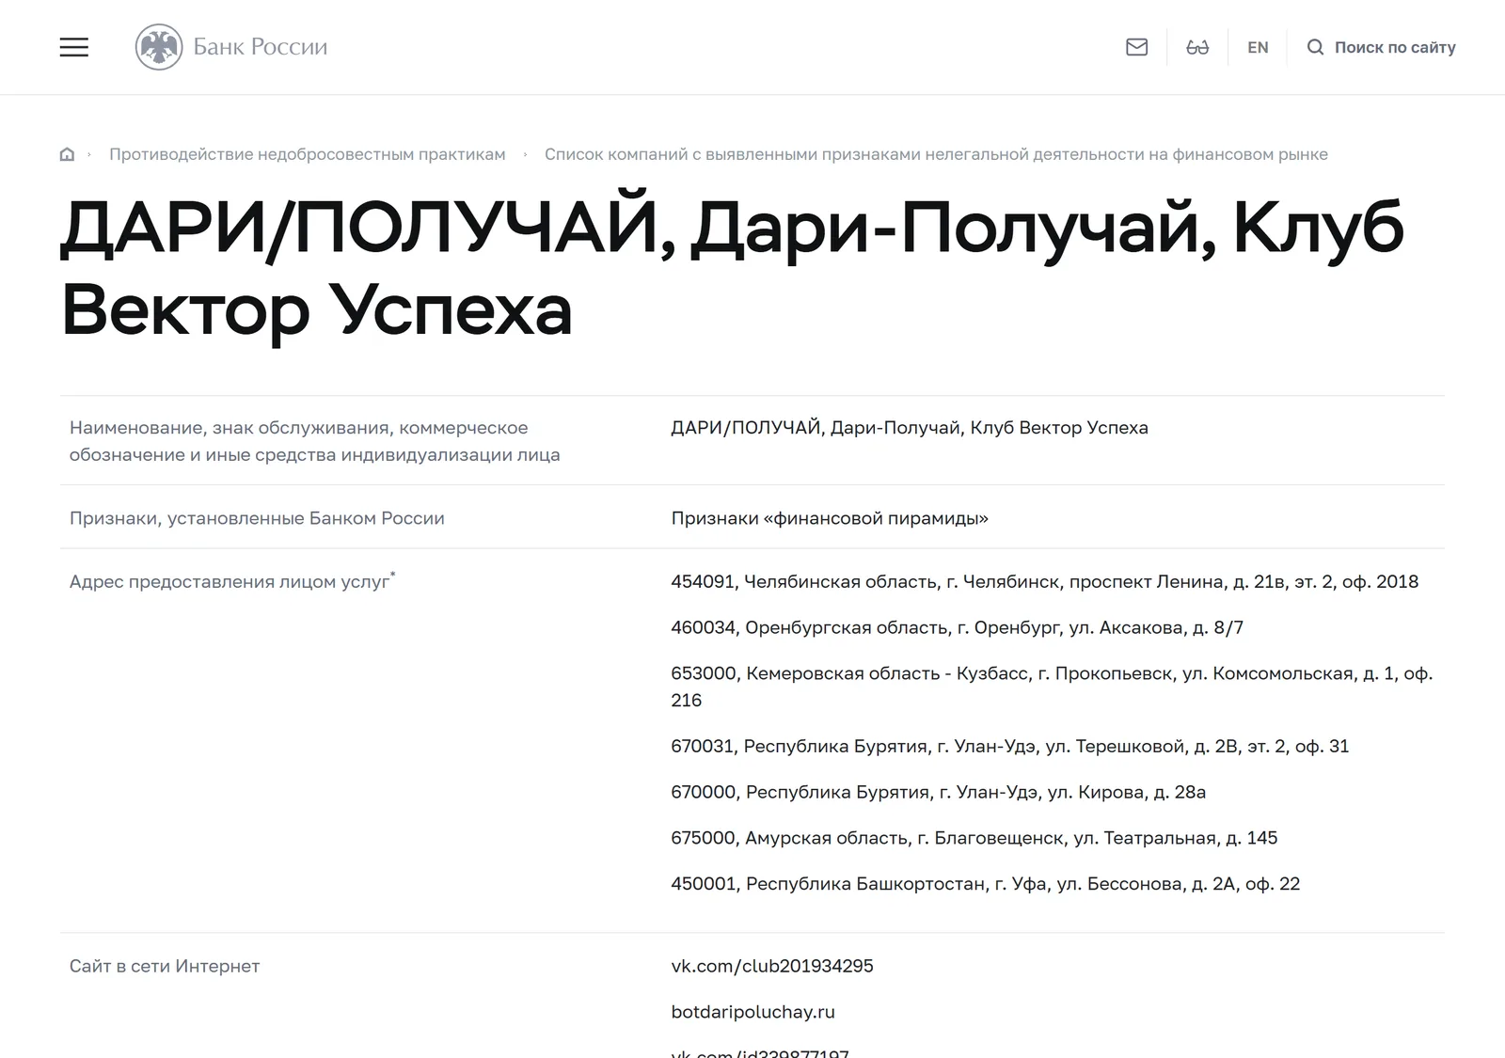Viewport: 1505px width, 1058px height.
Task: Open Поиск по сайту search
Action: coord(1381,47)
